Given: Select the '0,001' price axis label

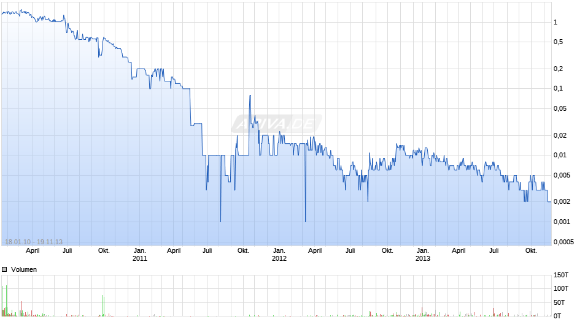Looking at the screenshot, I should (562, 222).
